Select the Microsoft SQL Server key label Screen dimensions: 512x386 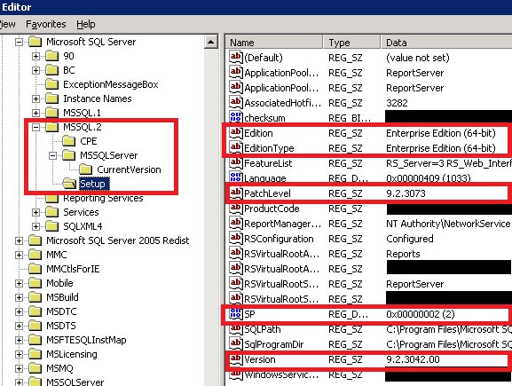91,42
